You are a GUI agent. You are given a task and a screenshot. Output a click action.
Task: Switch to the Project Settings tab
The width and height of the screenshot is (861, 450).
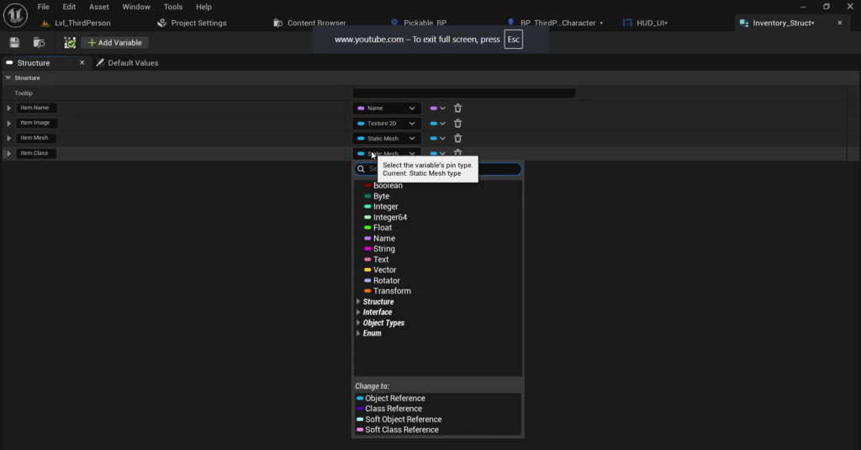pyautogui.click(x=192, y=23)
